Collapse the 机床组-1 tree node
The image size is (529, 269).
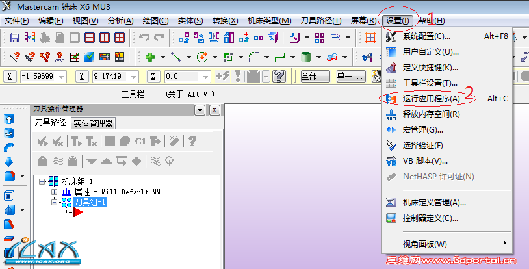42,181
